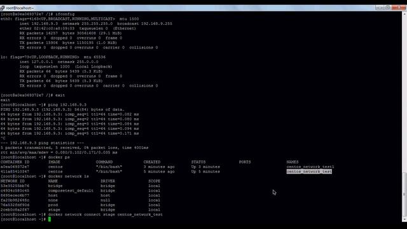Click the ping reply line with 'icmp_seq=5'

(69, 134)
